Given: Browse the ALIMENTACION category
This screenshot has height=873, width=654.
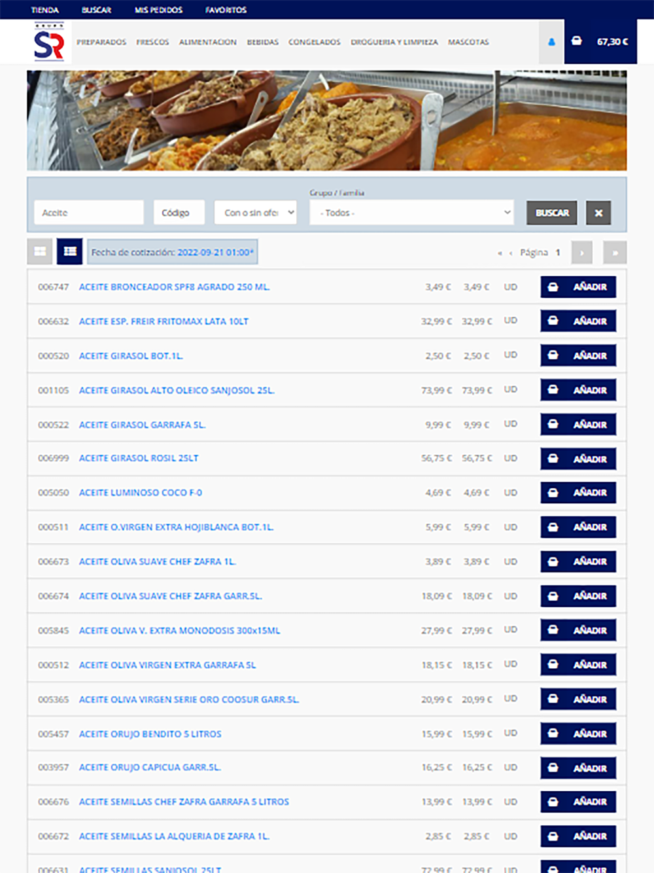Looking at the screenshot, I should [x=208, y=42].
